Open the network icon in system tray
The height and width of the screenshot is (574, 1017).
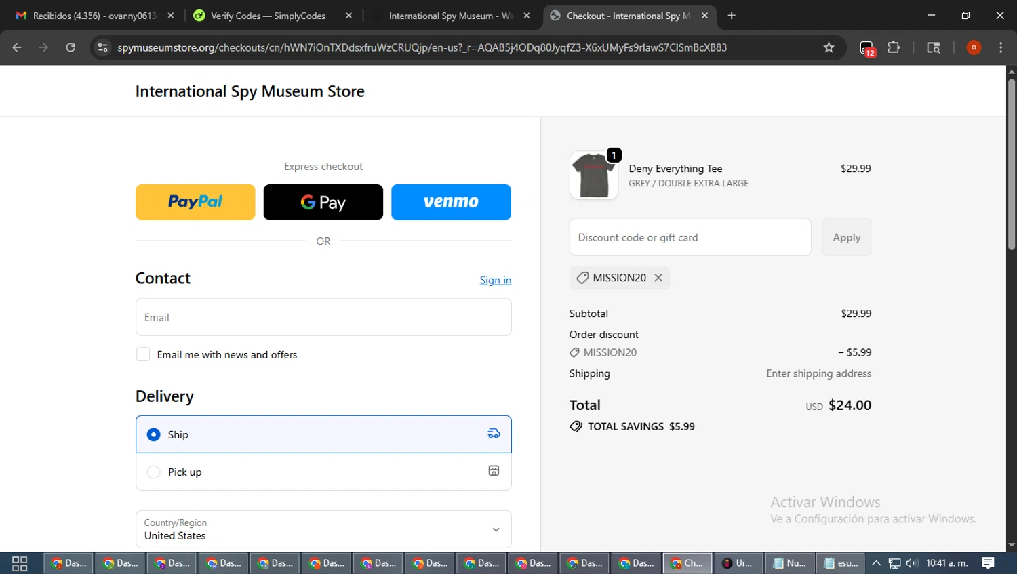point(895,563)
